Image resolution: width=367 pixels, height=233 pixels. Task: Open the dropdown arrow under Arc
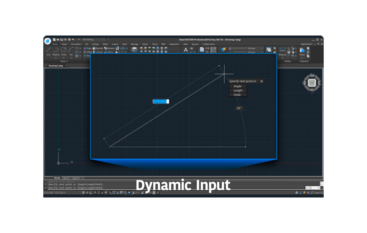pos(71,58)
